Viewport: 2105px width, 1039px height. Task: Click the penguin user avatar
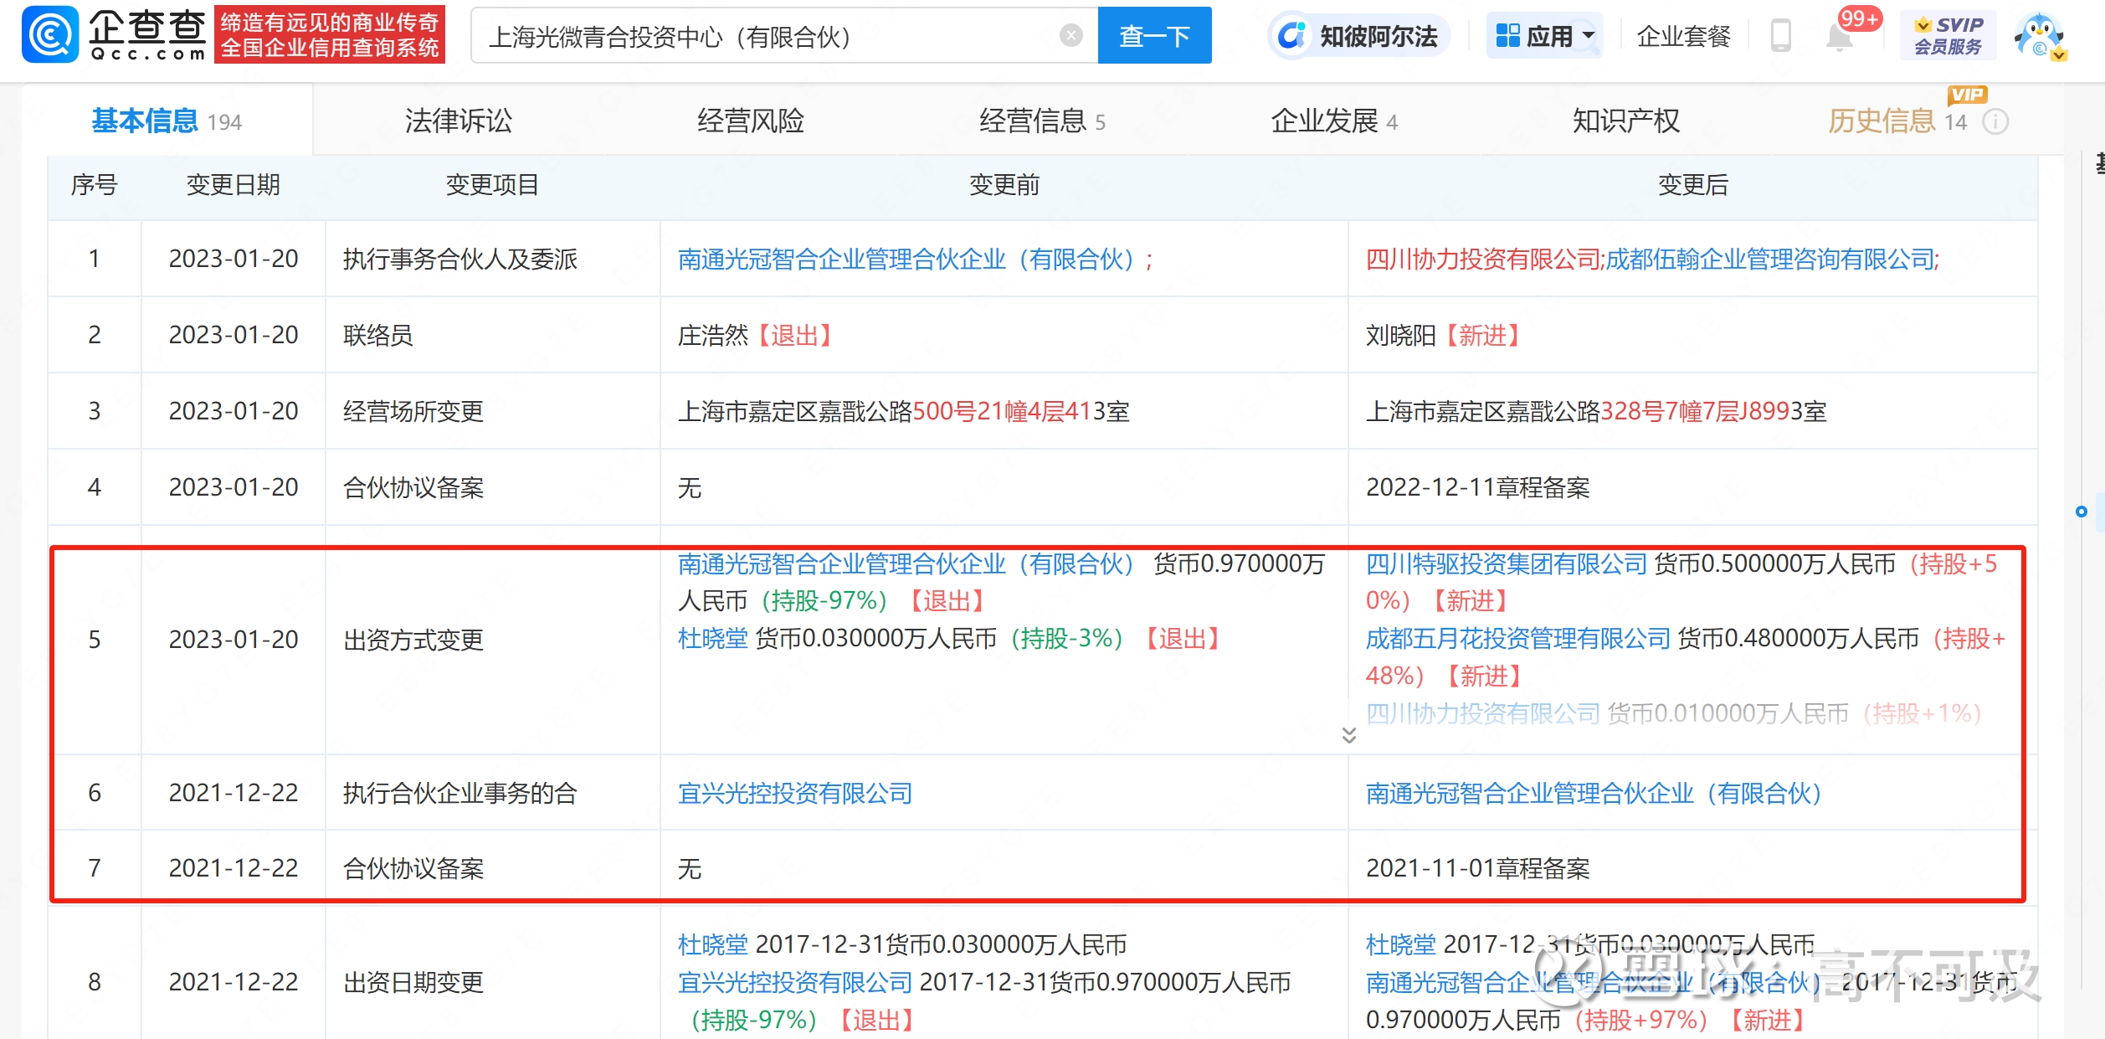[2041, 36]
